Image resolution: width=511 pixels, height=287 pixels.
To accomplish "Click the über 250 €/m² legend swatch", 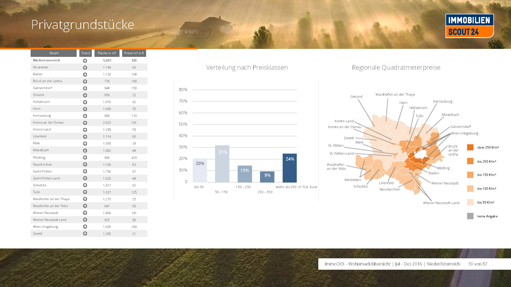I will [470, 147].
